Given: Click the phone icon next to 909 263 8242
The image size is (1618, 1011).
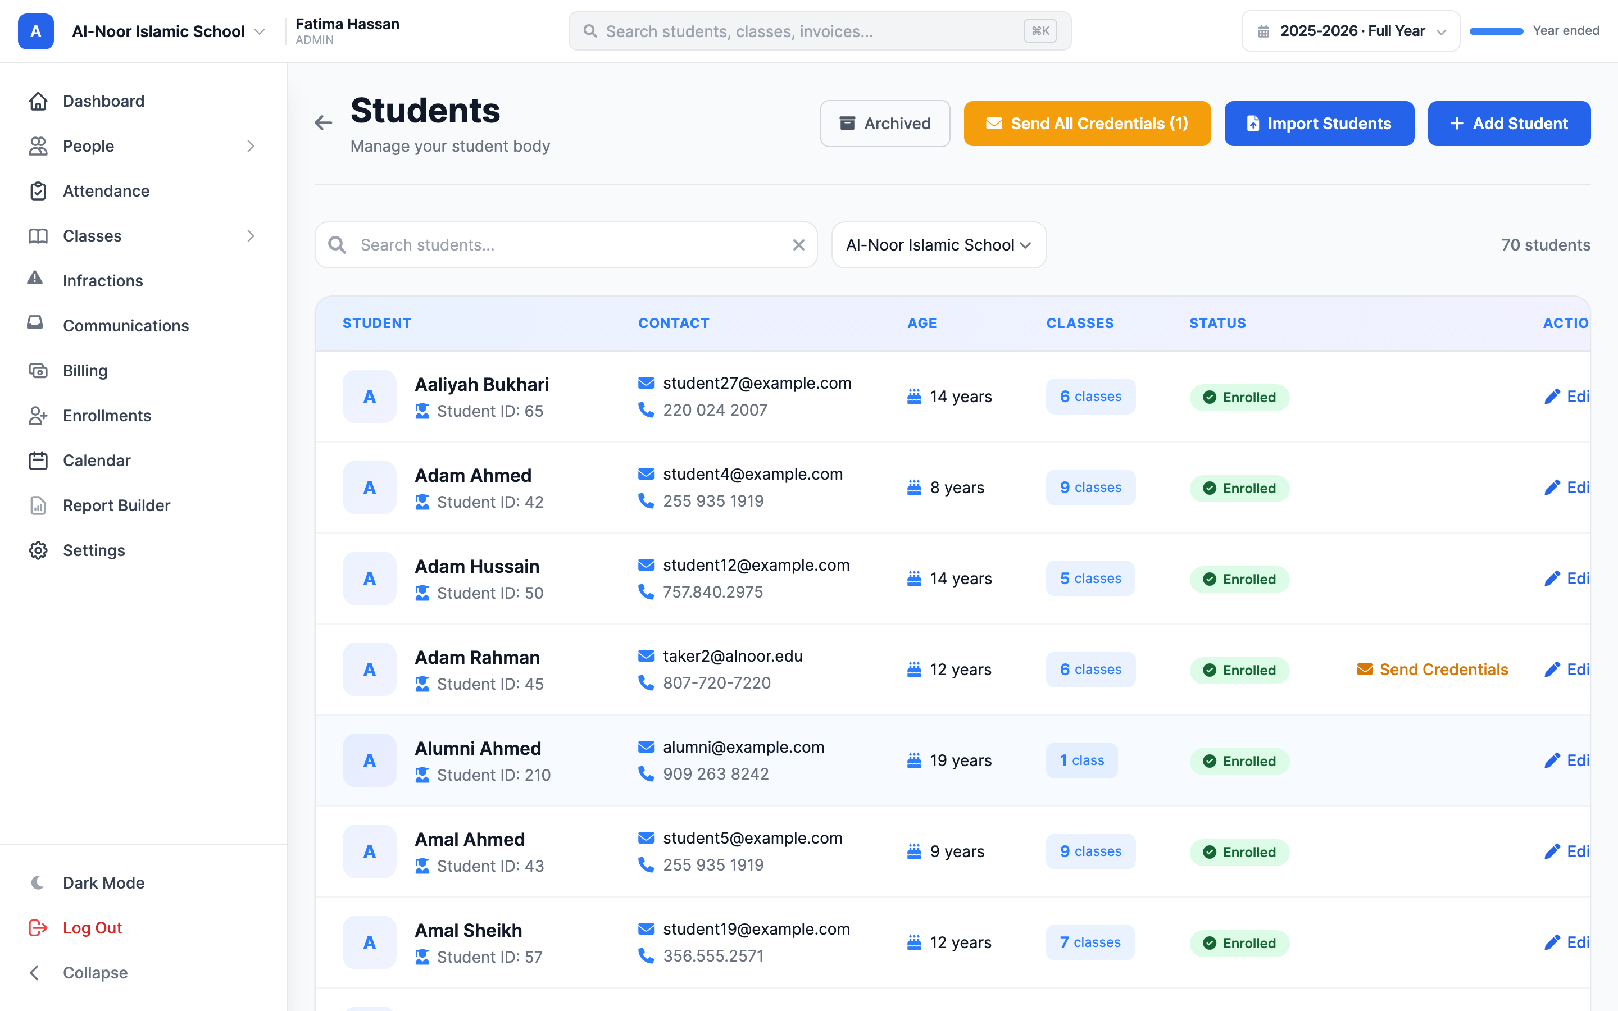Looking at the screenshot, I should (646, 773).
